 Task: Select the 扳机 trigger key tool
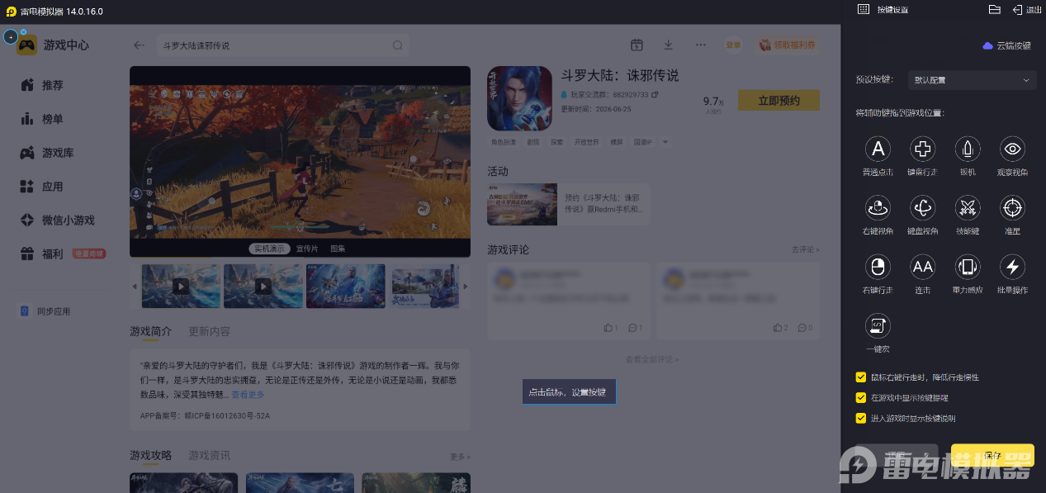[x=968, y=149]
